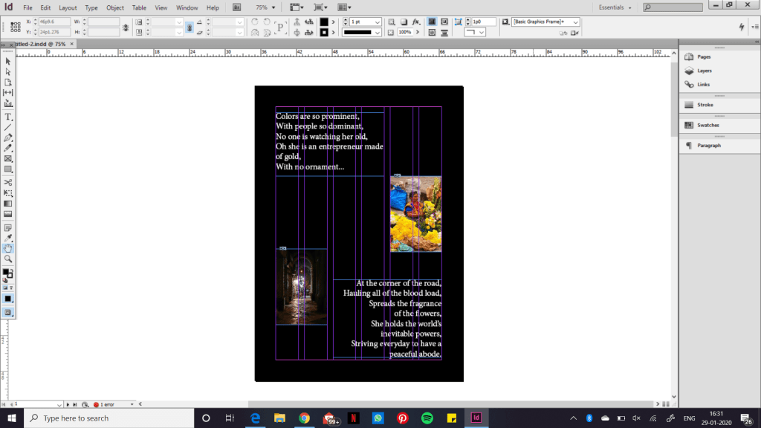
Task: Select the Eyedropper tool
Action: 8,238
